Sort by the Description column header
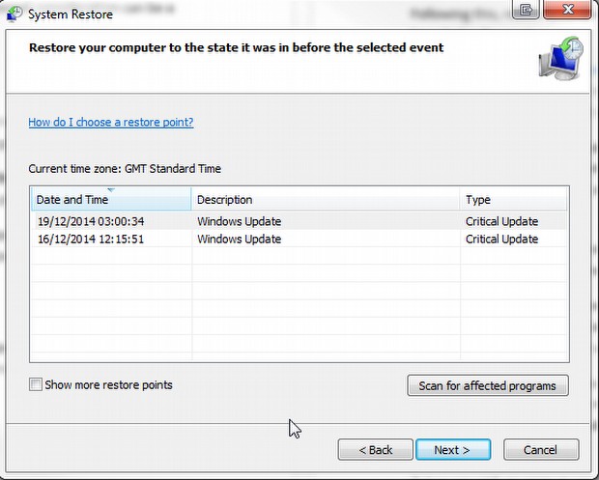The width and height of the screenshot is (599, 480). click(325, 200)
